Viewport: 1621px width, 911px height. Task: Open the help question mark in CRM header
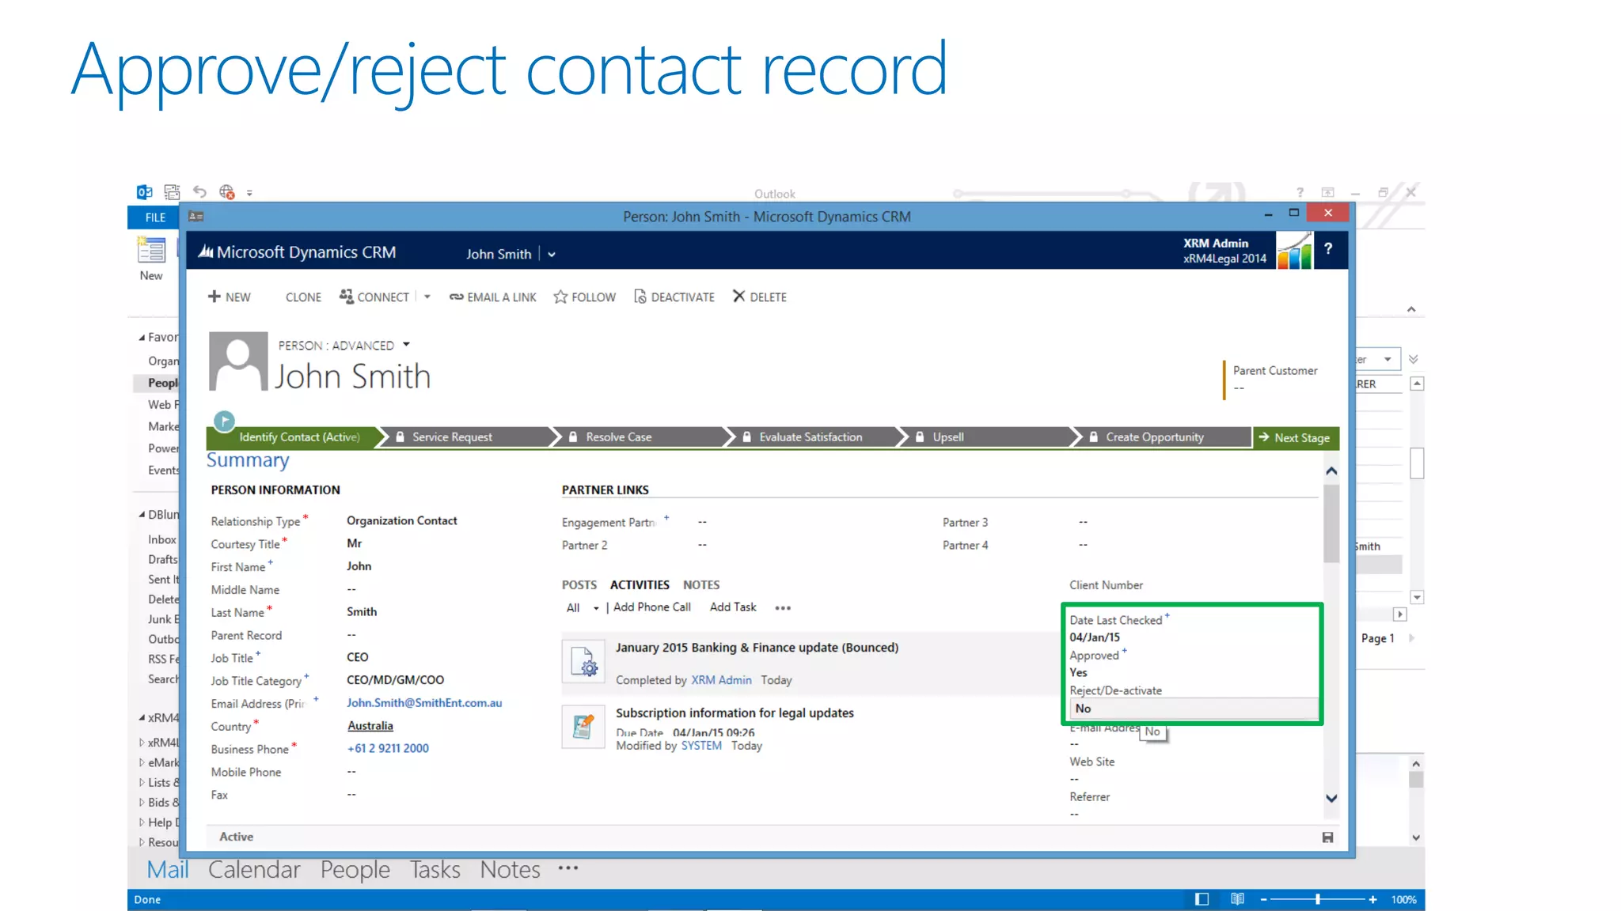click(x=1328, y=248)
